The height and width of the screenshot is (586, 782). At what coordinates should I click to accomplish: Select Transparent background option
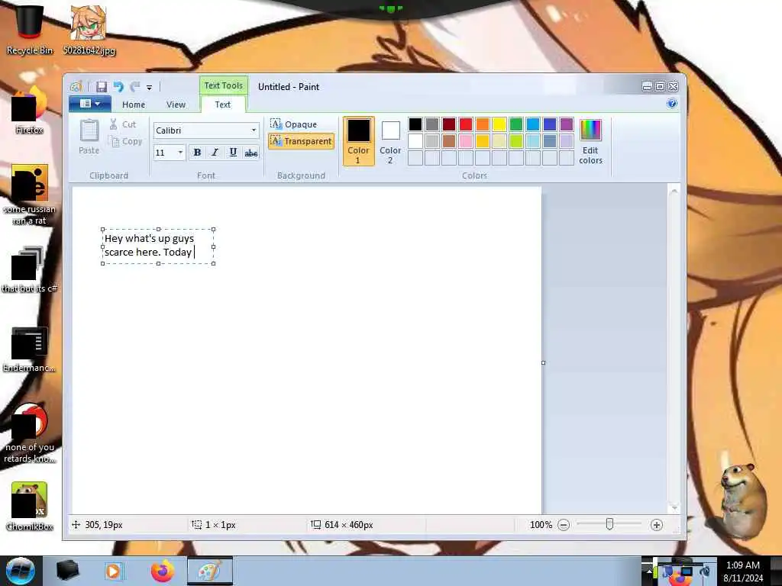coord(301,141)
